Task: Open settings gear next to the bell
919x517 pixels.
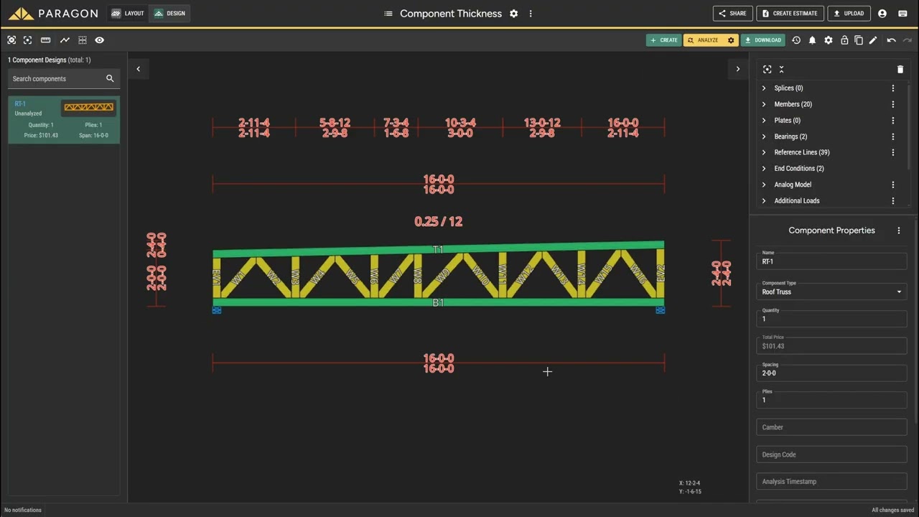Action: 829,40
